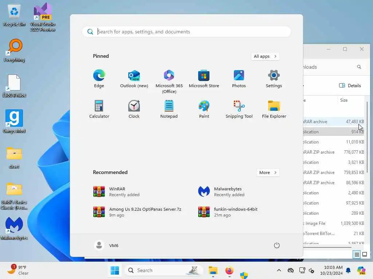This screenshot has height=279, width=373.
Task: Select Visual Studio 2022 Preview shortcut
Action: coord(43,17)
